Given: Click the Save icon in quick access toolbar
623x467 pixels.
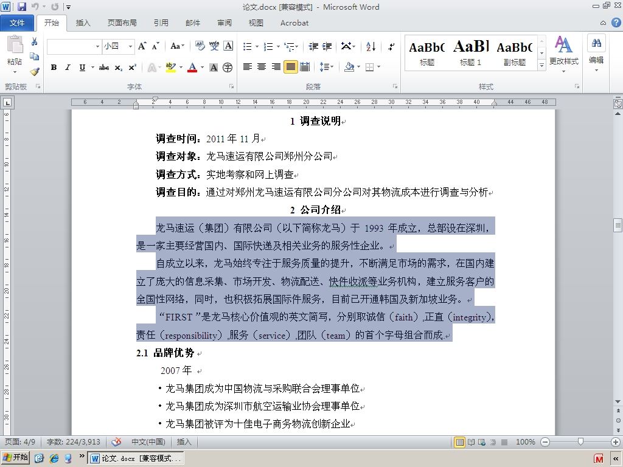Looking at the screenshot, I should [21, 6].
